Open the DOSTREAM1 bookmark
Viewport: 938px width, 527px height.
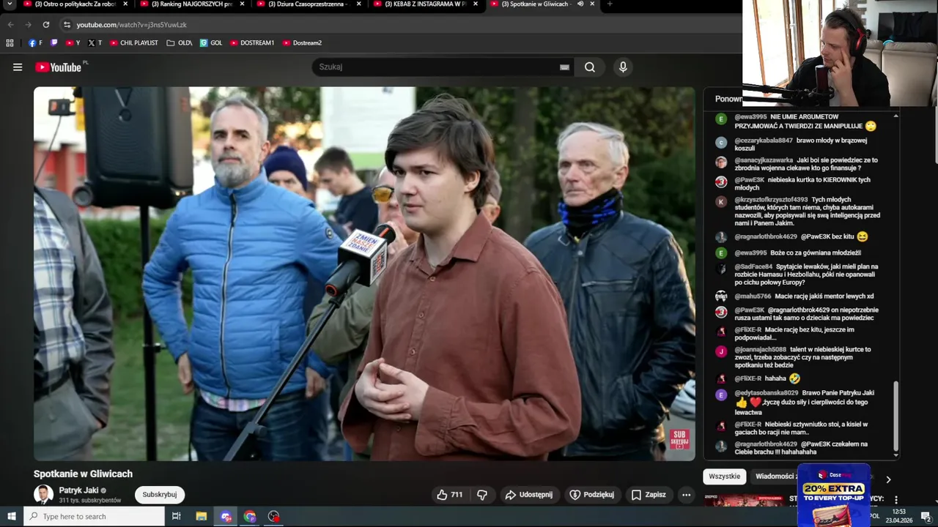(x=252, y=43)
